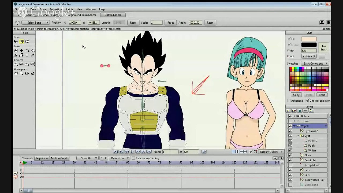Select the Shear Layer tool

point(16,55)
